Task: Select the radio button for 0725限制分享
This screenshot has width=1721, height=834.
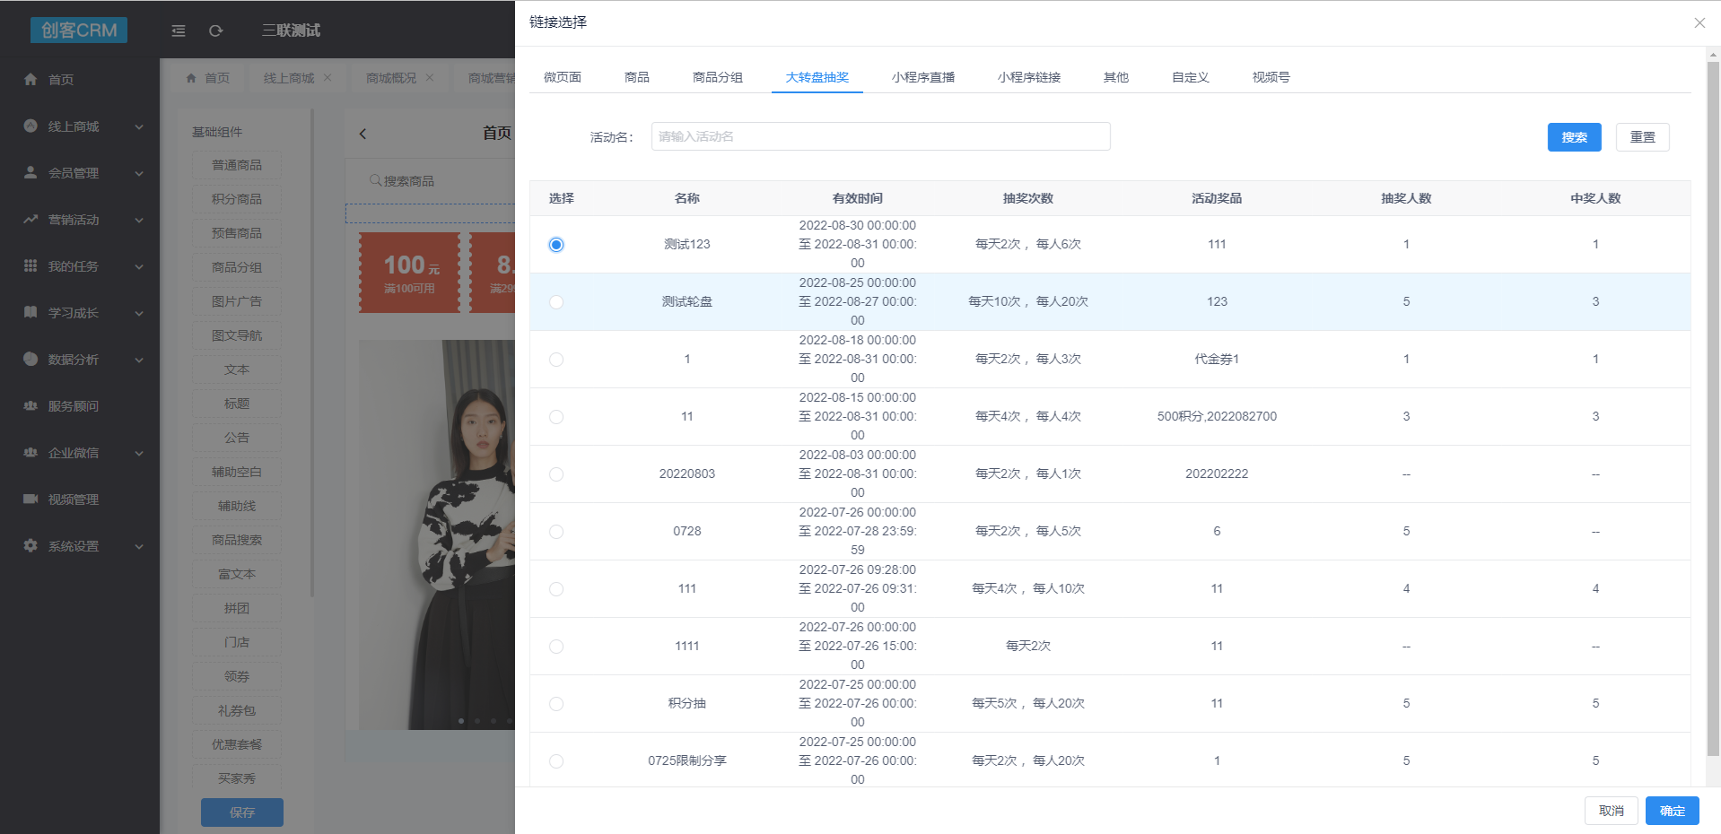Action: (556, 761)
